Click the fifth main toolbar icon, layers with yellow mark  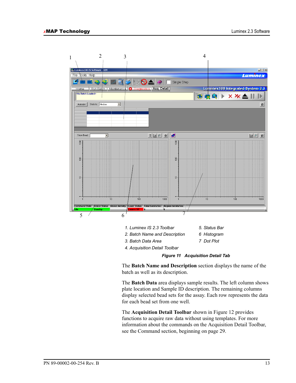tap(105, 82)
